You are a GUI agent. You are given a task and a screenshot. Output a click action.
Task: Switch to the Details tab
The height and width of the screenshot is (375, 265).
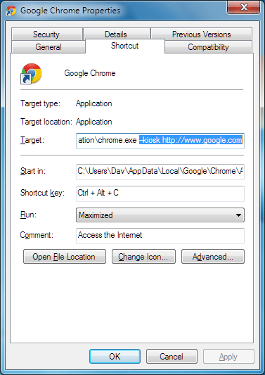click(x=116, y=34)
